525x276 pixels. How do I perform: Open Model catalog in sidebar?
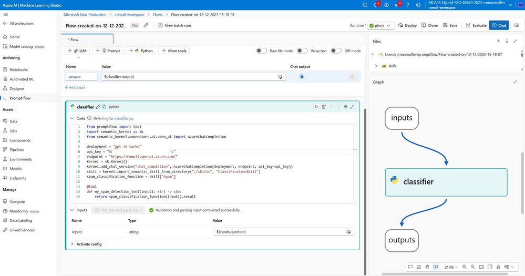21,46
